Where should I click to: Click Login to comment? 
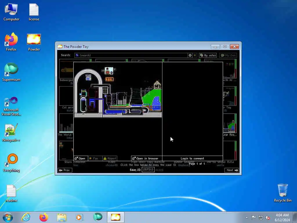[192, 158]
